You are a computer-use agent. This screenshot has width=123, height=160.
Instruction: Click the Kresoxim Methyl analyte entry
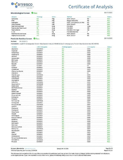point(17,118)
